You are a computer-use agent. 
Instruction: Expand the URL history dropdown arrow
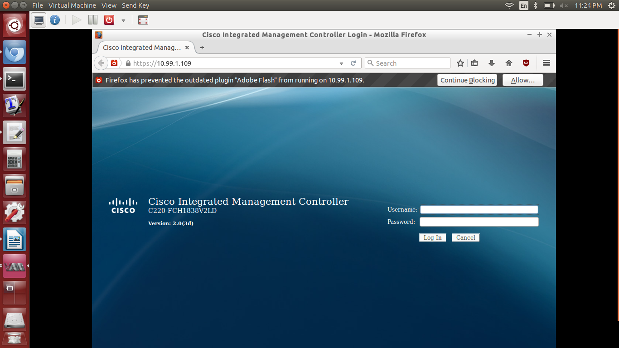(x=342, y=63)
